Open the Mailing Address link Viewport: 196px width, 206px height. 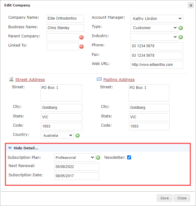pos(119,79)
